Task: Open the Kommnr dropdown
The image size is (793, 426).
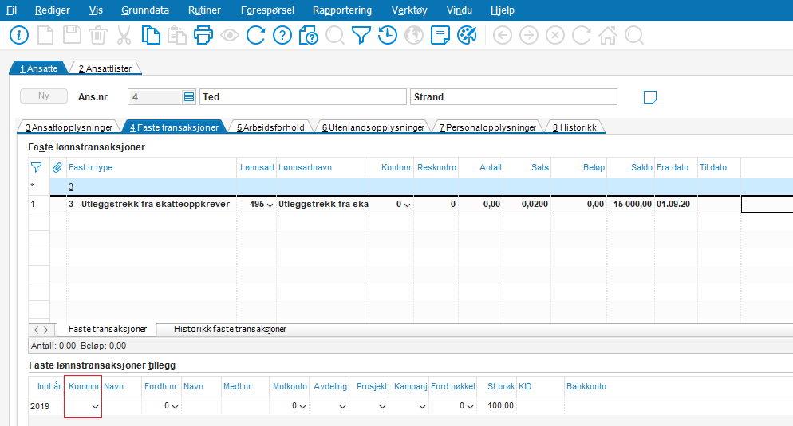Action: tap(95, 406)
